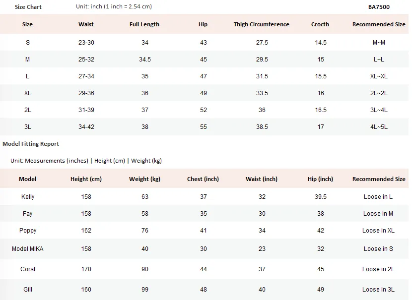This screenshot has height=300, width=412.
Task: Select the S size row label
Action: [x=28, y=42]
